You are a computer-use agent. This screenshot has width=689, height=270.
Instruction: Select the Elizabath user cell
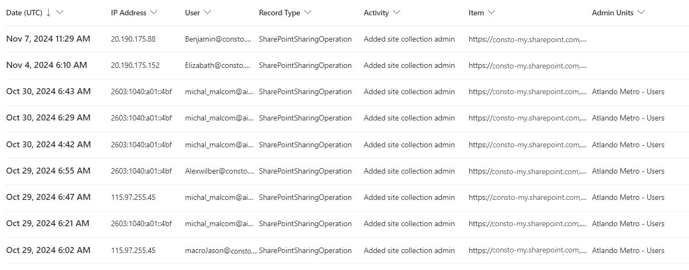(219, 65)
